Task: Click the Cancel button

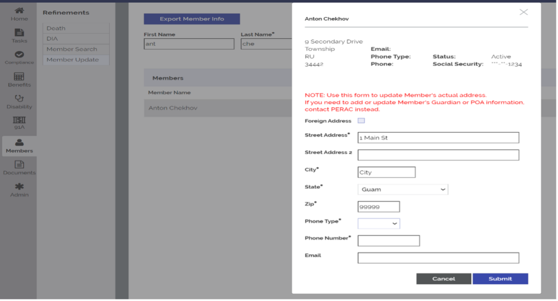Action: [x=443, y=279]
